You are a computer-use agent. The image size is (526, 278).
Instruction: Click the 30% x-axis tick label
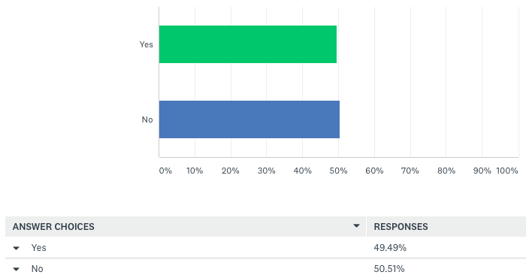266,171
